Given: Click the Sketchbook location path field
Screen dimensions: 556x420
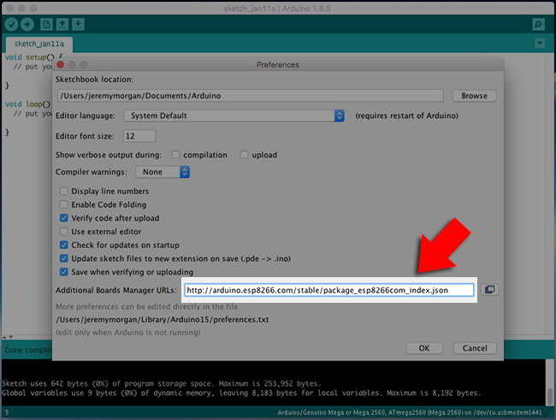Looking at the screenshot, I should 251,96.
